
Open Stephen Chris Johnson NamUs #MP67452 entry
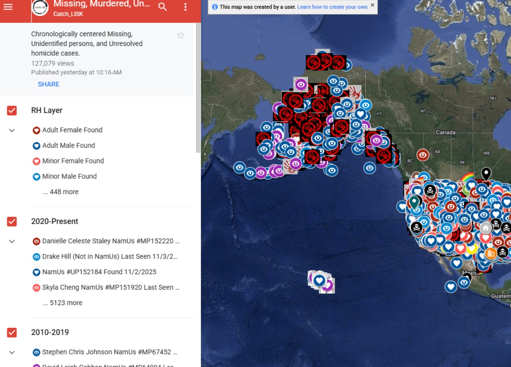[x=105, y=352]
